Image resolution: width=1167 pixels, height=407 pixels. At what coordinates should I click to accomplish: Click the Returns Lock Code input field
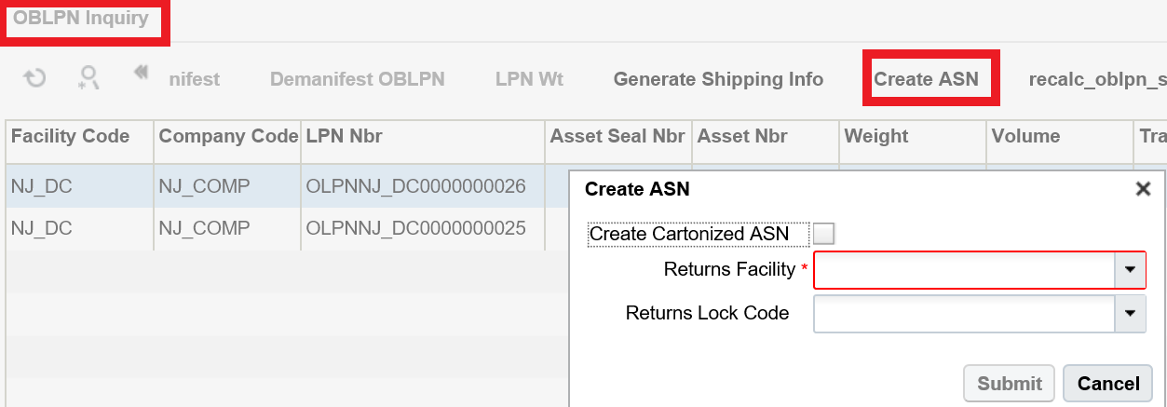pyautogui.click(x=964, y=314)
